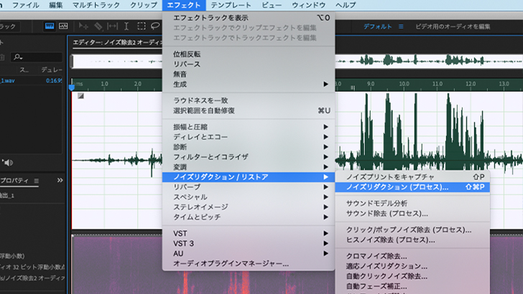Click the double-chevron panel overflow icon
The image size is (523, 294).
60,180
